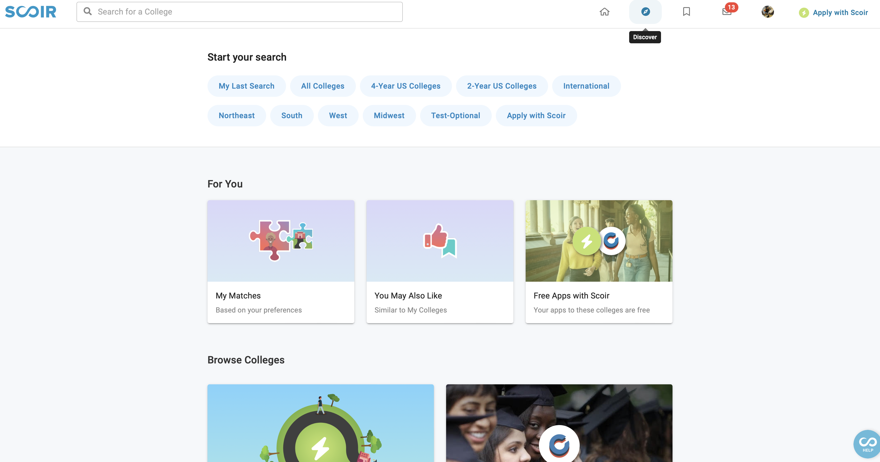Image resolution: width=880 pixels, height=462 pixels.
Task: Click the You May Also Like title
Action: pyautogui.click(x=408, y=295)
